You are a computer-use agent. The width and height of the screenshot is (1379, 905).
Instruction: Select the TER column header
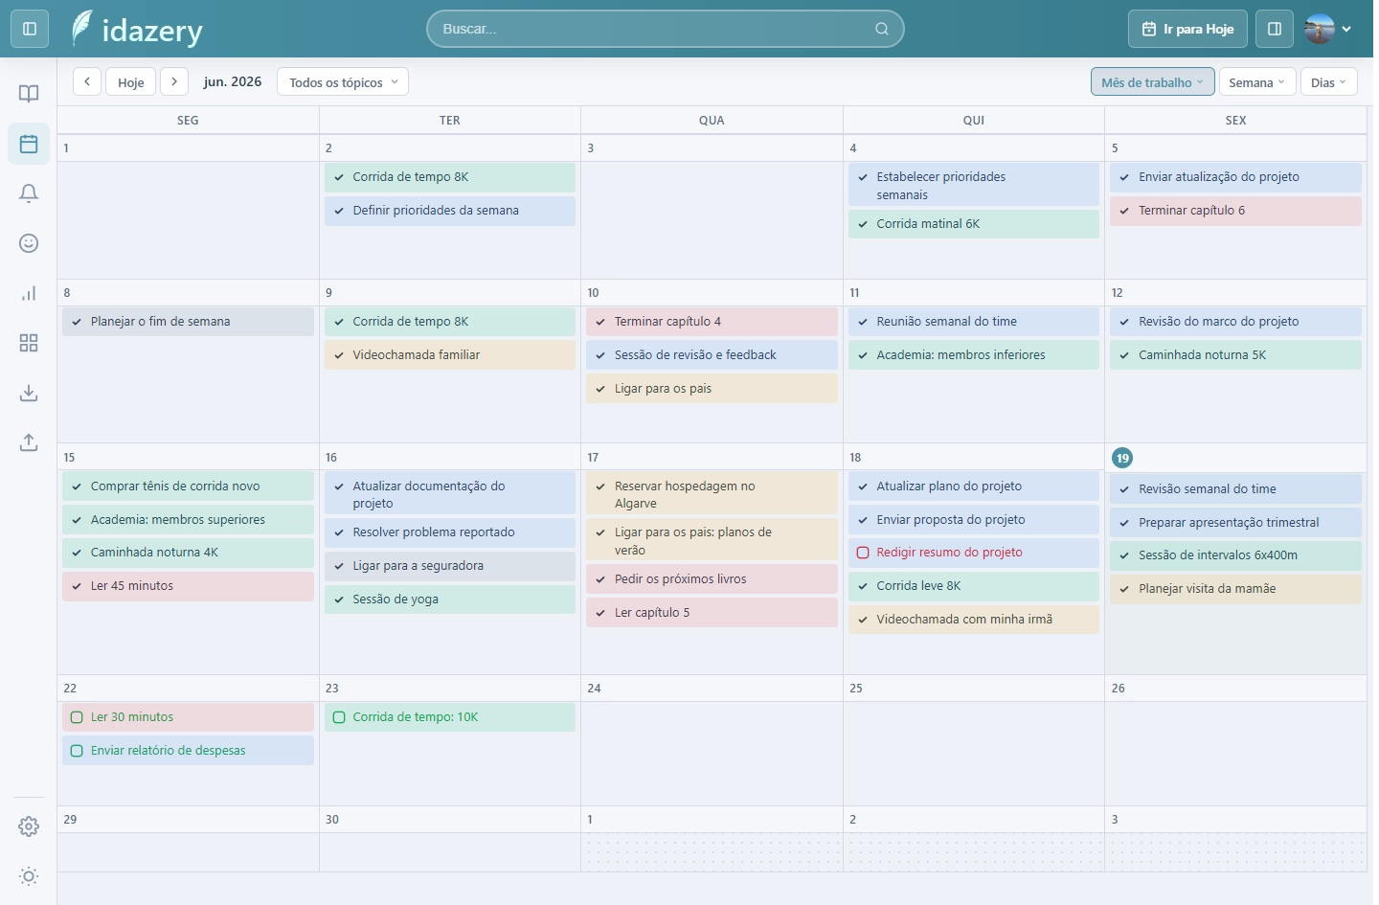[x=450, y=121]
